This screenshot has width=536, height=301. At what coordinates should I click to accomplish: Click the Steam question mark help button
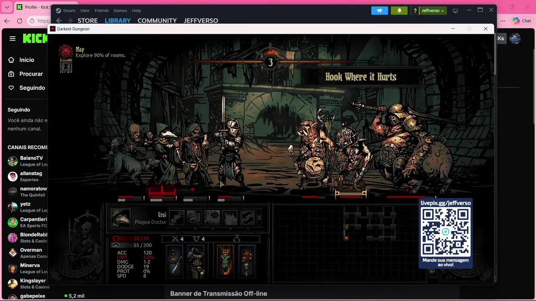pyautogui.click(x=415, y=10)
